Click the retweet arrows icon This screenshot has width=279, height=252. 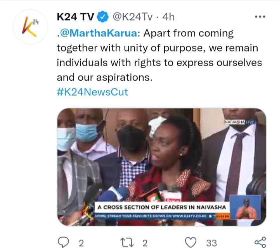click(x=127, y=243)
